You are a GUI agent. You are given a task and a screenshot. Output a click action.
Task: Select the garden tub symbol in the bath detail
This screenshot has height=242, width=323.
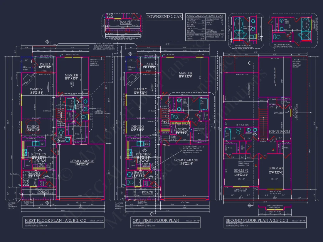tap(238, 24)
